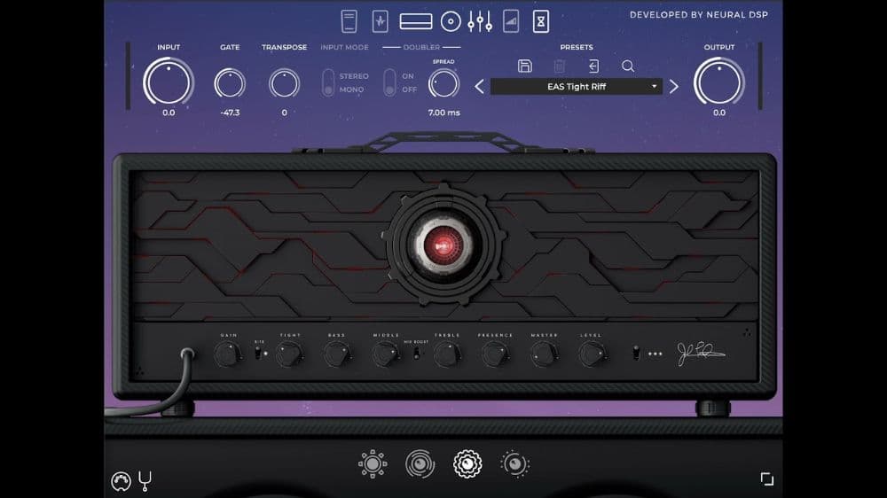Import a preset file
Image resolution: width=887 pixels, height=498 pixels.
click(593, 66)
